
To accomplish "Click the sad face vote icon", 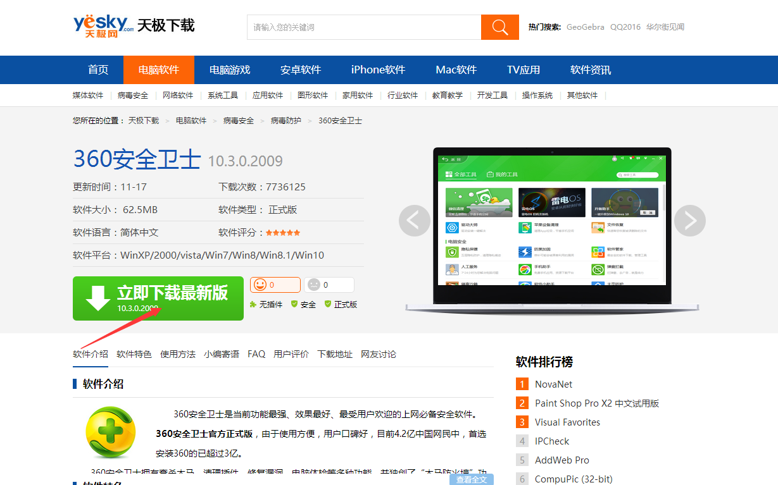I will [x=314, y=285].
